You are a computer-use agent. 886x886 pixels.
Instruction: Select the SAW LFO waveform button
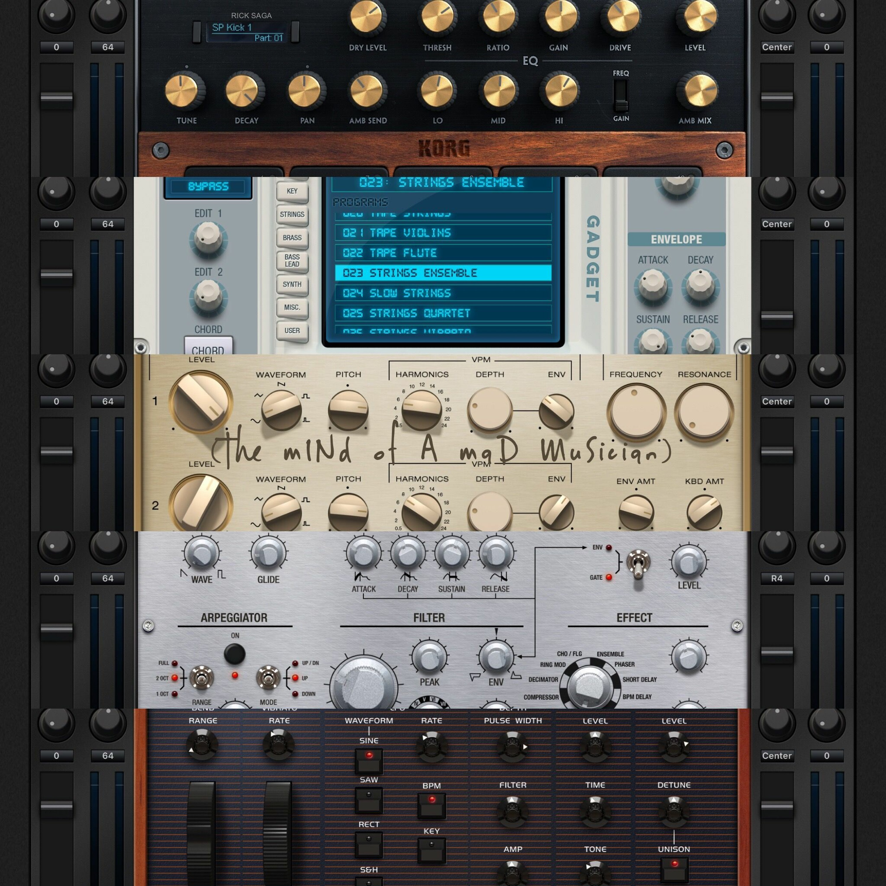[x=369, y=800]
